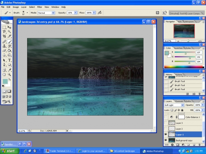Select the Type tool
Screen dimensions: 206x154
pos(9,60)
